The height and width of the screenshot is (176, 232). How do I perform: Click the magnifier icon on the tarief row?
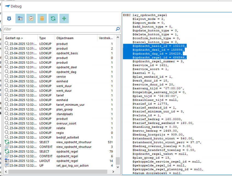[7, 95]
